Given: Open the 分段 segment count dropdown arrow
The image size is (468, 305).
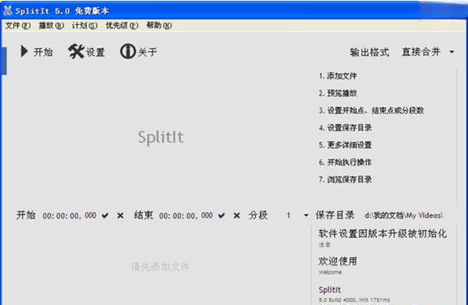Looking at the screenshot, I should pyautogui.click(x=306, y=215).
